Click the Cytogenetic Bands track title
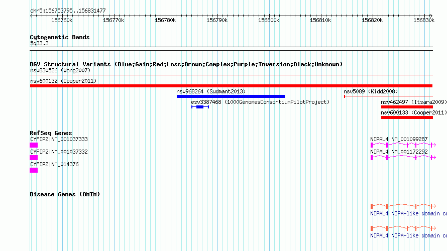This screenshot has height=251, width=447. 60,37
